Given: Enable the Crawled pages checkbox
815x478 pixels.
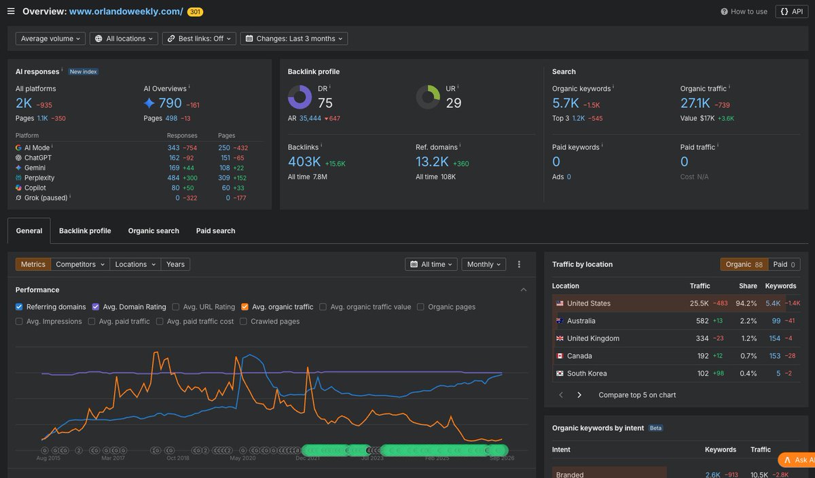Looking at the screenshot, I should click(243, 322).
